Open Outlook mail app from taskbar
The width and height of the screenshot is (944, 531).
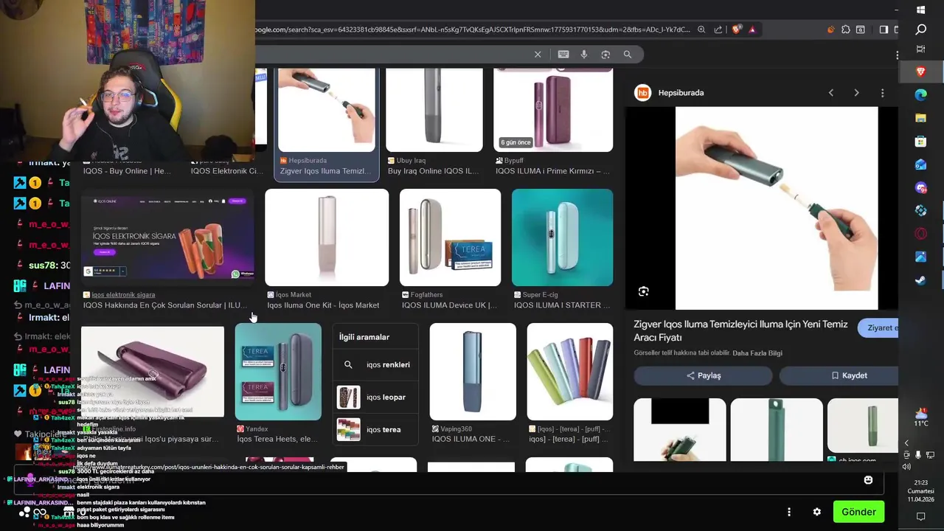(x=921, y=164)
